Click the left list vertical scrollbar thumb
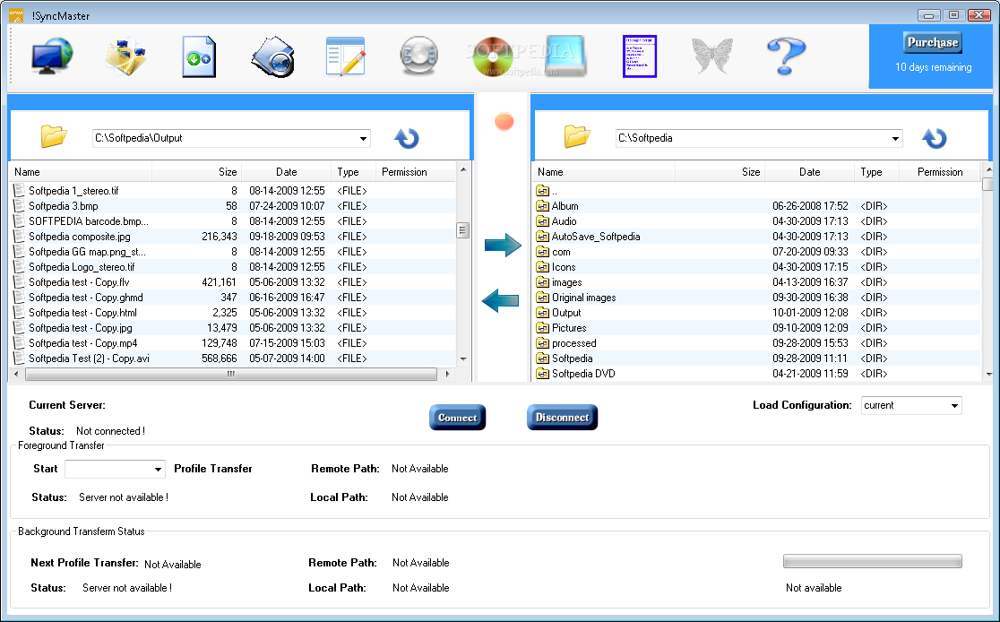 [x=463, y=230]
